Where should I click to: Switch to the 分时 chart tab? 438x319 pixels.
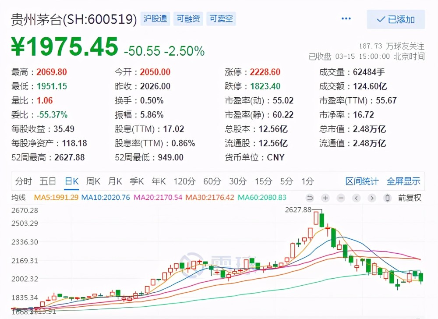pyautogui.click(x=24, y=181)
